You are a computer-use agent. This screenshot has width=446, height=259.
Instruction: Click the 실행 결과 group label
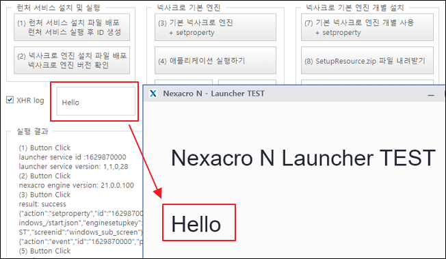click(32, 131)
